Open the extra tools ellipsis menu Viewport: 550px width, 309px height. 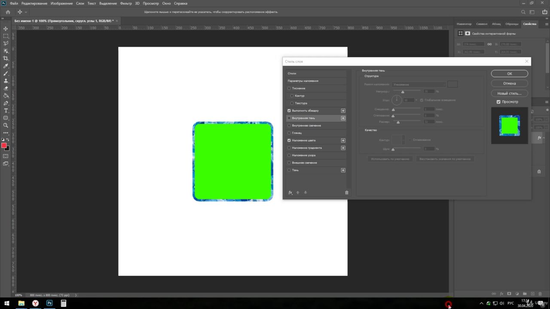tap(6, 133)
